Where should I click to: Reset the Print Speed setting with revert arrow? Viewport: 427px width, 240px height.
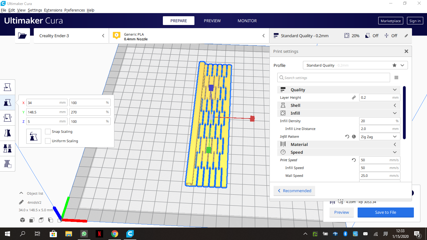354,160
